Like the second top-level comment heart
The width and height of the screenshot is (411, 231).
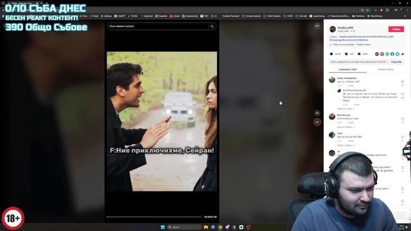point(403,119)
